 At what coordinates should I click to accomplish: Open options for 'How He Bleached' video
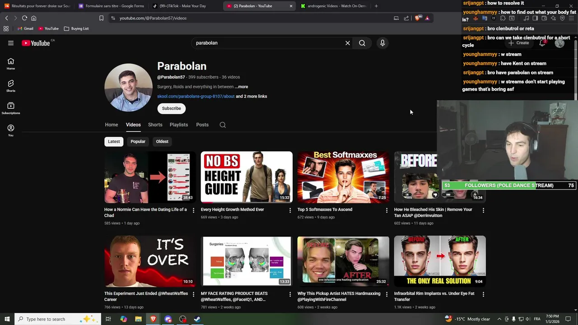pyautogui.click(x=483, y=210)
